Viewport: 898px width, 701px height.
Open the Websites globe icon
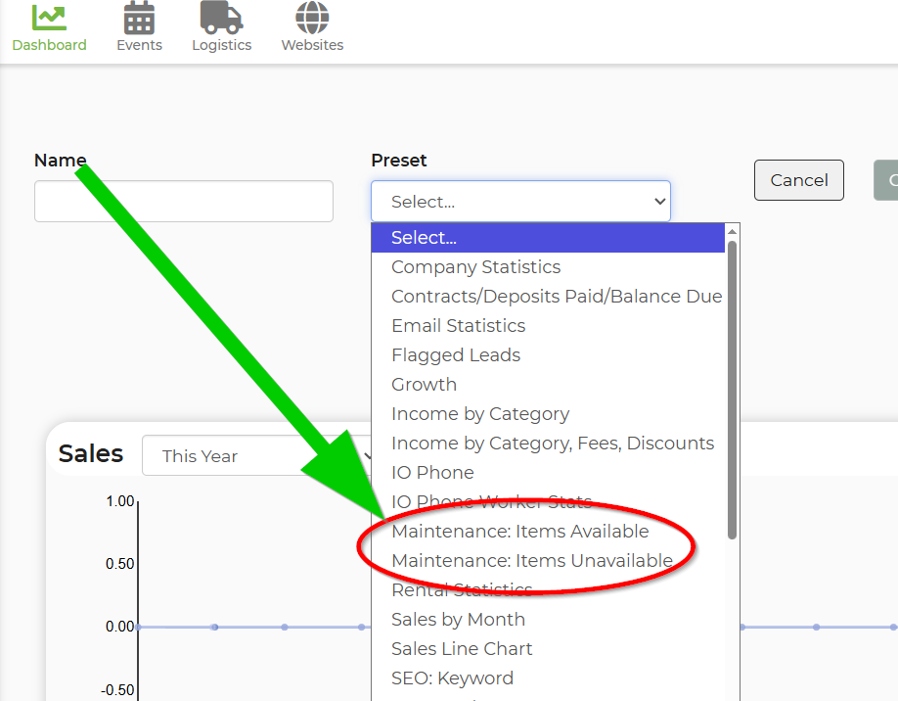click(312, 18)
